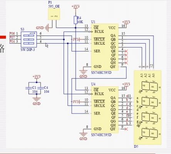Select the P04 net label
The width and height of the screenshot is (171, 154).
pyautogui.click(x=12, y=42)
